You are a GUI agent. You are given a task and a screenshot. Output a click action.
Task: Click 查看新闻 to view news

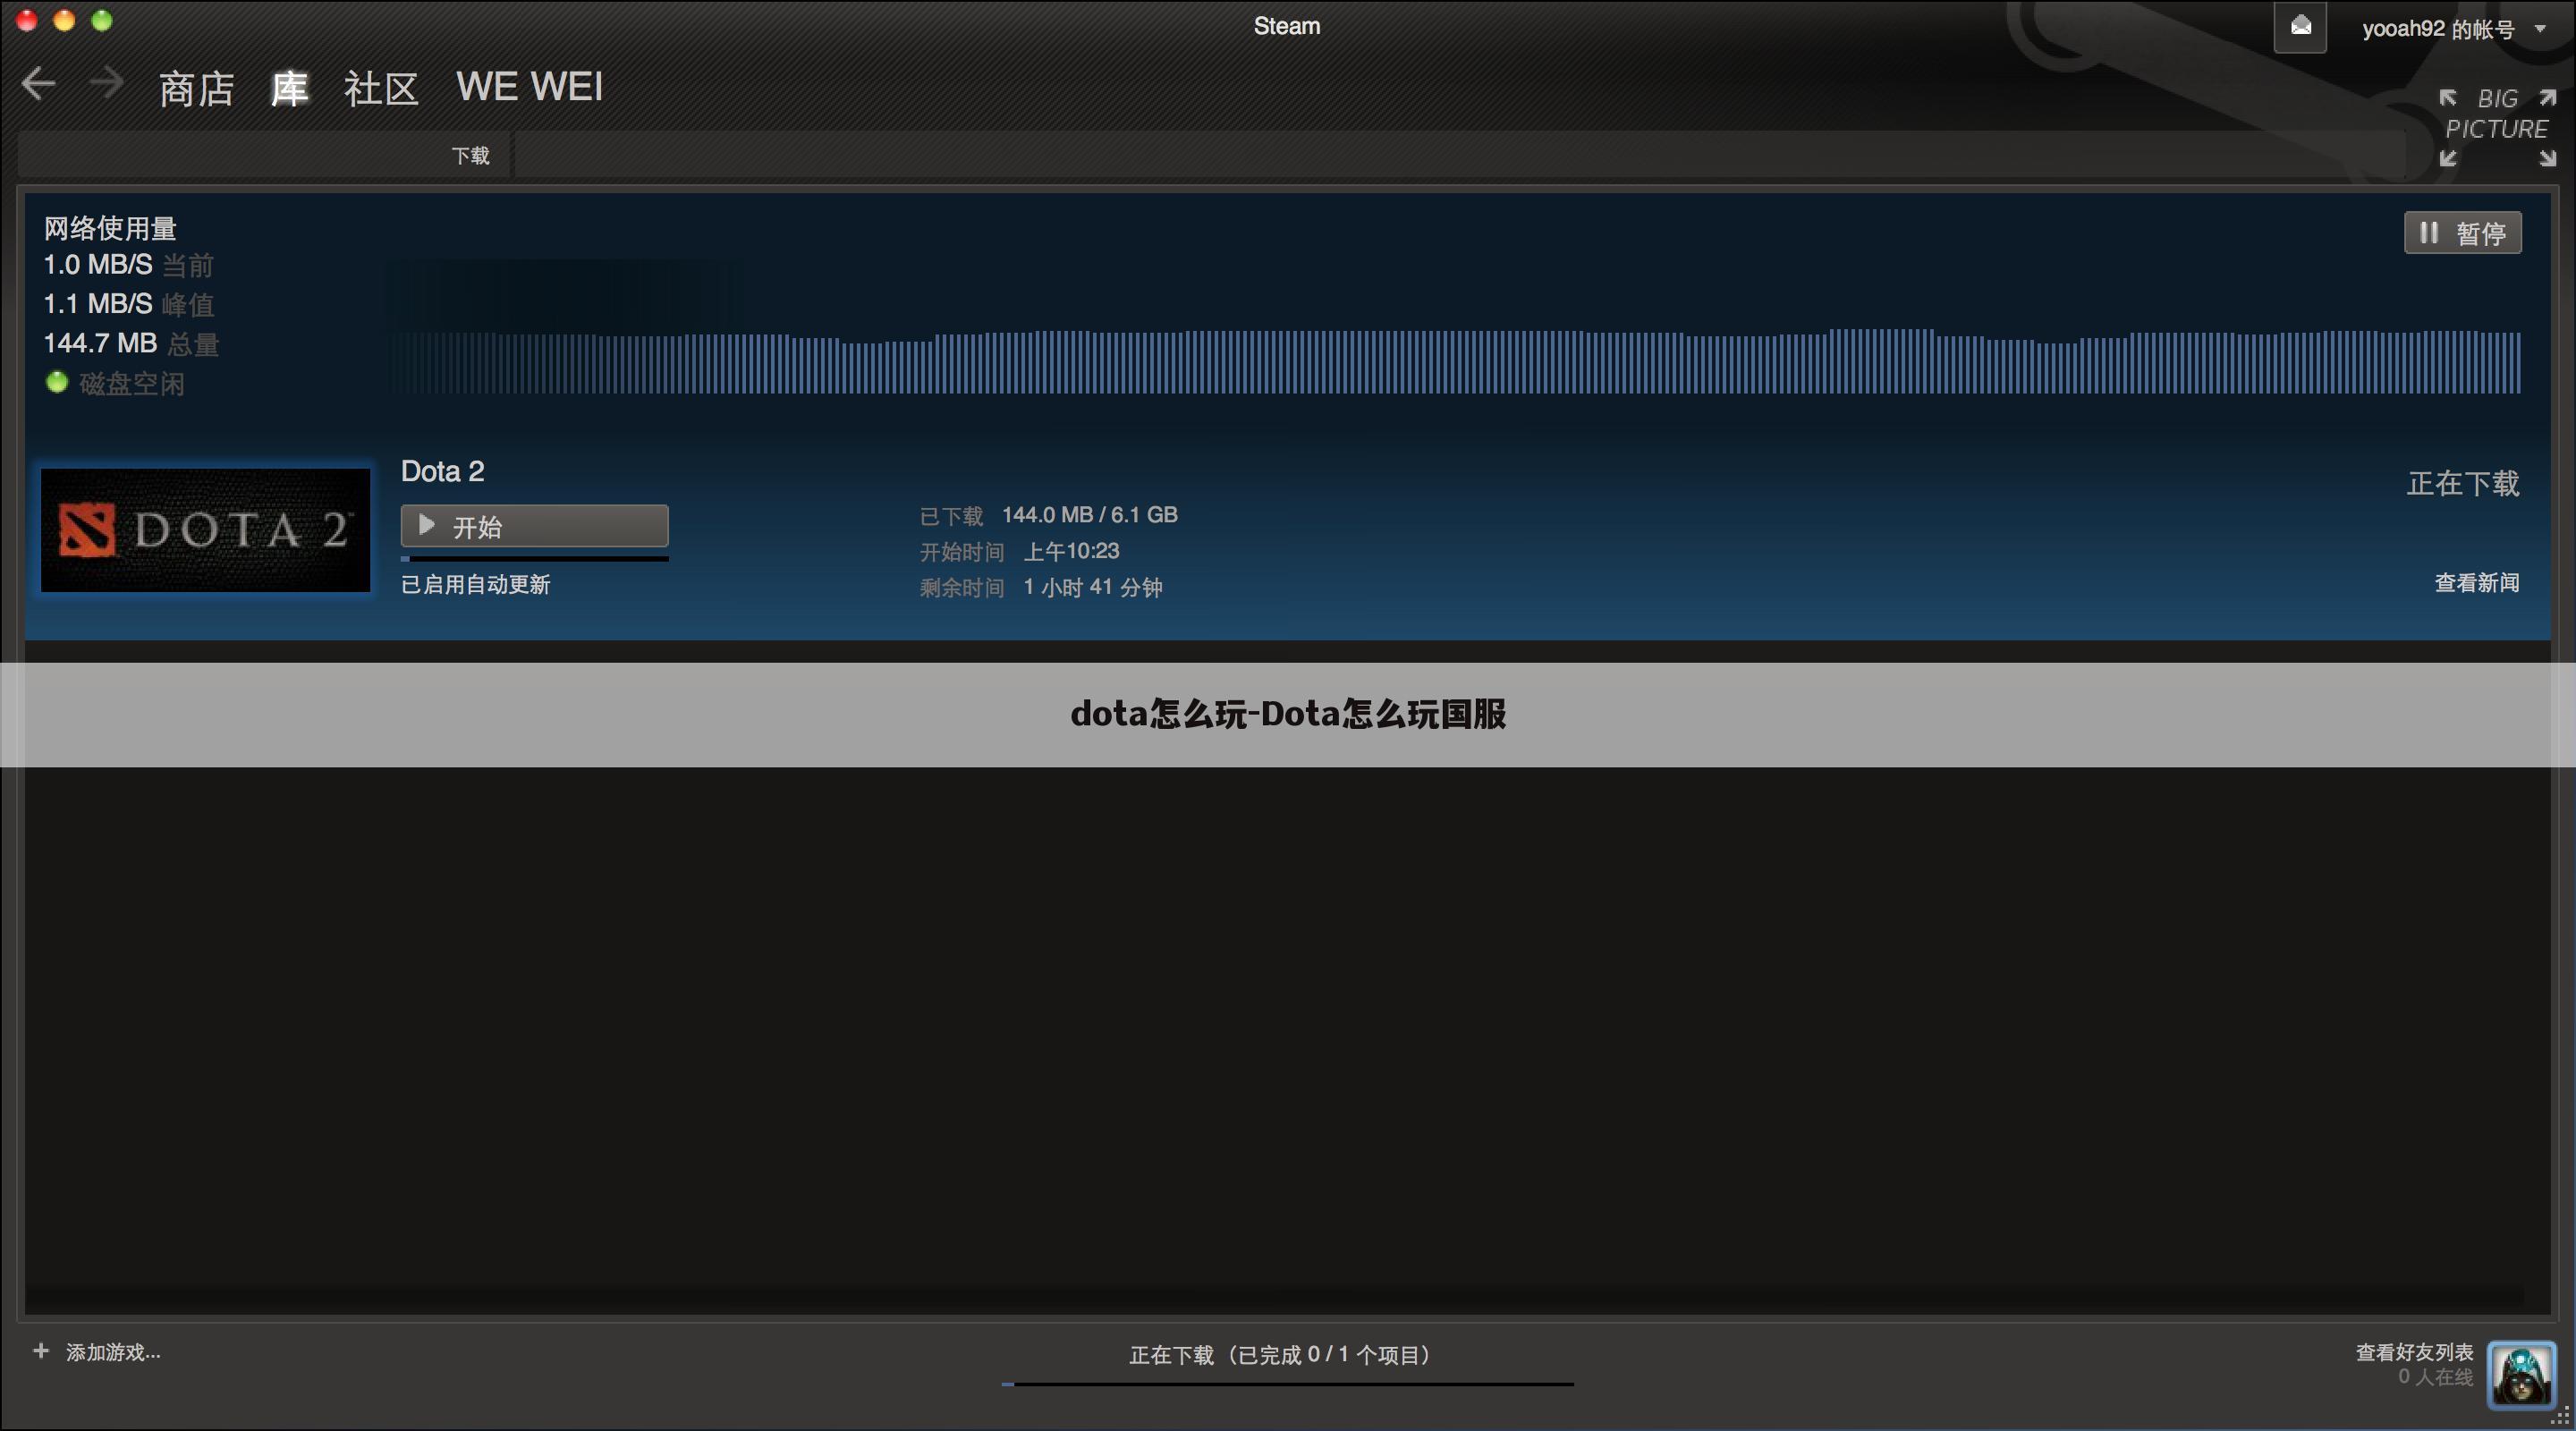tap(2476, 583)
